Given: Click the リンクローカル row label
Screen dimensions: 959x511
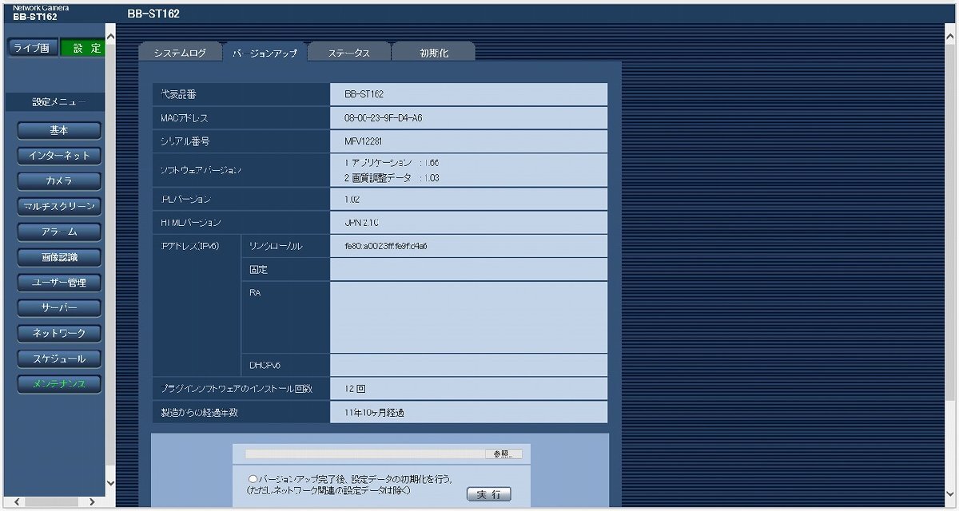Looking at the screenshot, I should [x=276, y=246].
